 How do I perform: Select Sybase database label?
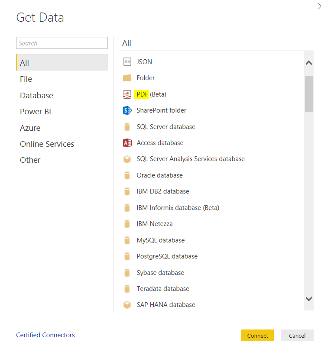(160, 273)
